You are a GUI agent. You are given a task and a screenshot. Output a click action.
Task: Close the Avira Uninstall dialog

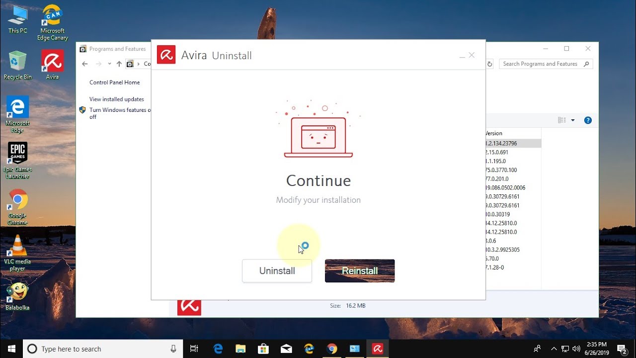[472, 55]
